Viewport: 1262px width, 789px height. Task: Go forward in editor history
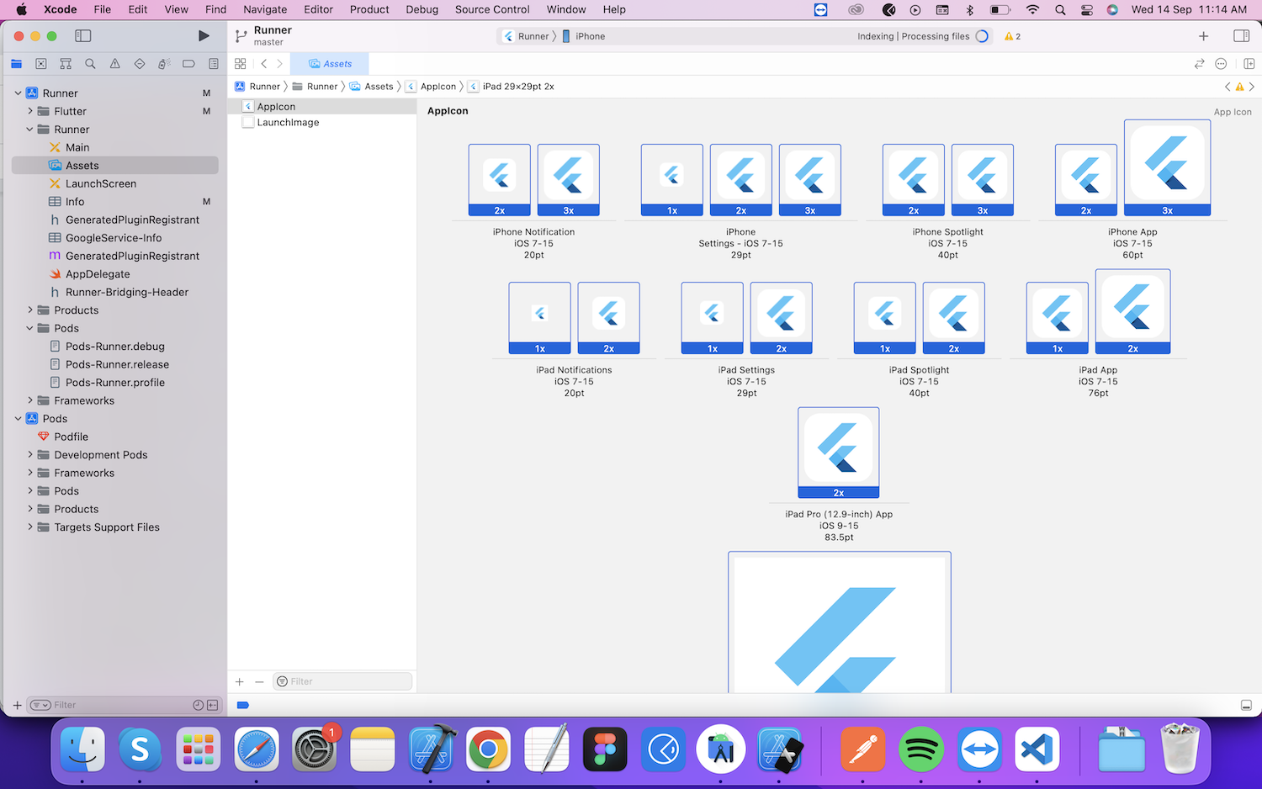280,64
